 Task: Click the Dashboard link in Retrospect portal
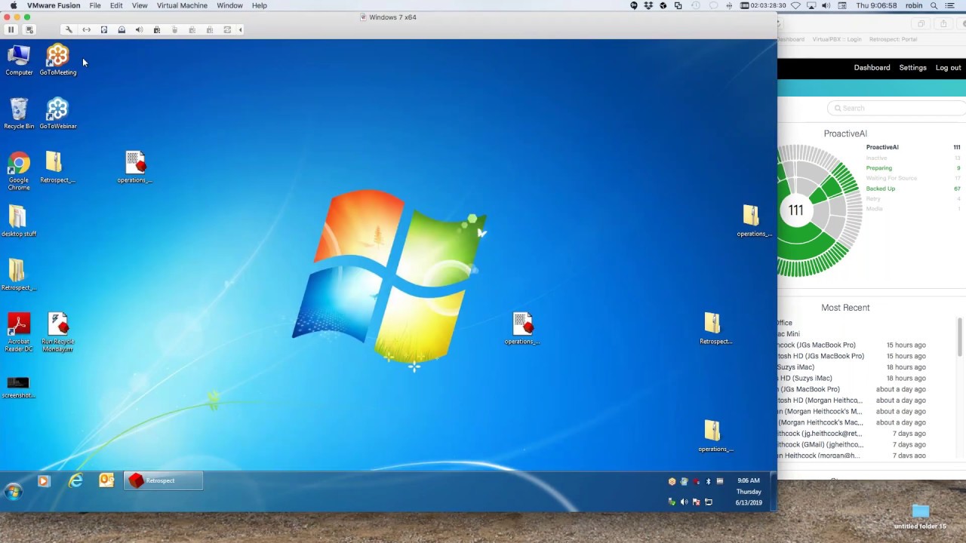tap(872, 68)
